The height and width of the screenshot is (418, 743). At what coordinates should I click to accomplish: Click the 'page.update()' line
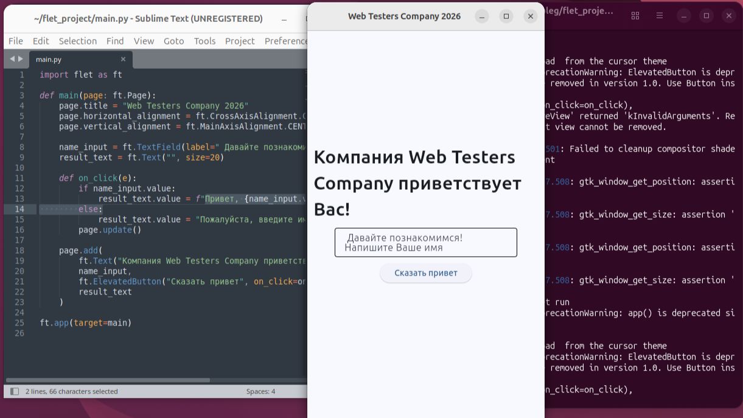pyautogui.click(x=110, y=230)
